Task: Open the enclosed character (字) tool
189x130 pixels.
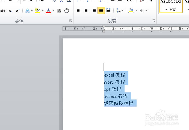Action: (67, 11)
